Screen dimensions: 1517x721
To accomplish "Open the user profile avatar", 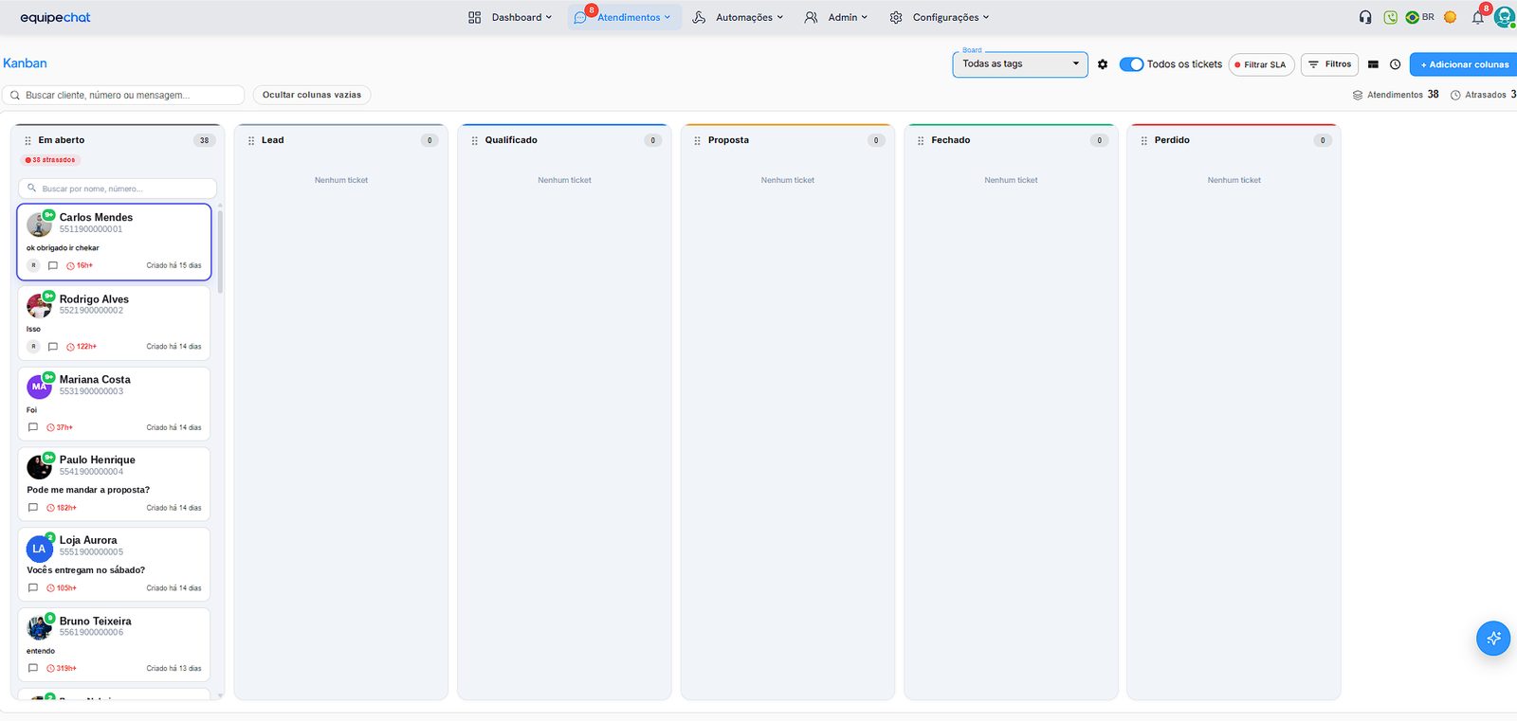I will point(1505,17).
